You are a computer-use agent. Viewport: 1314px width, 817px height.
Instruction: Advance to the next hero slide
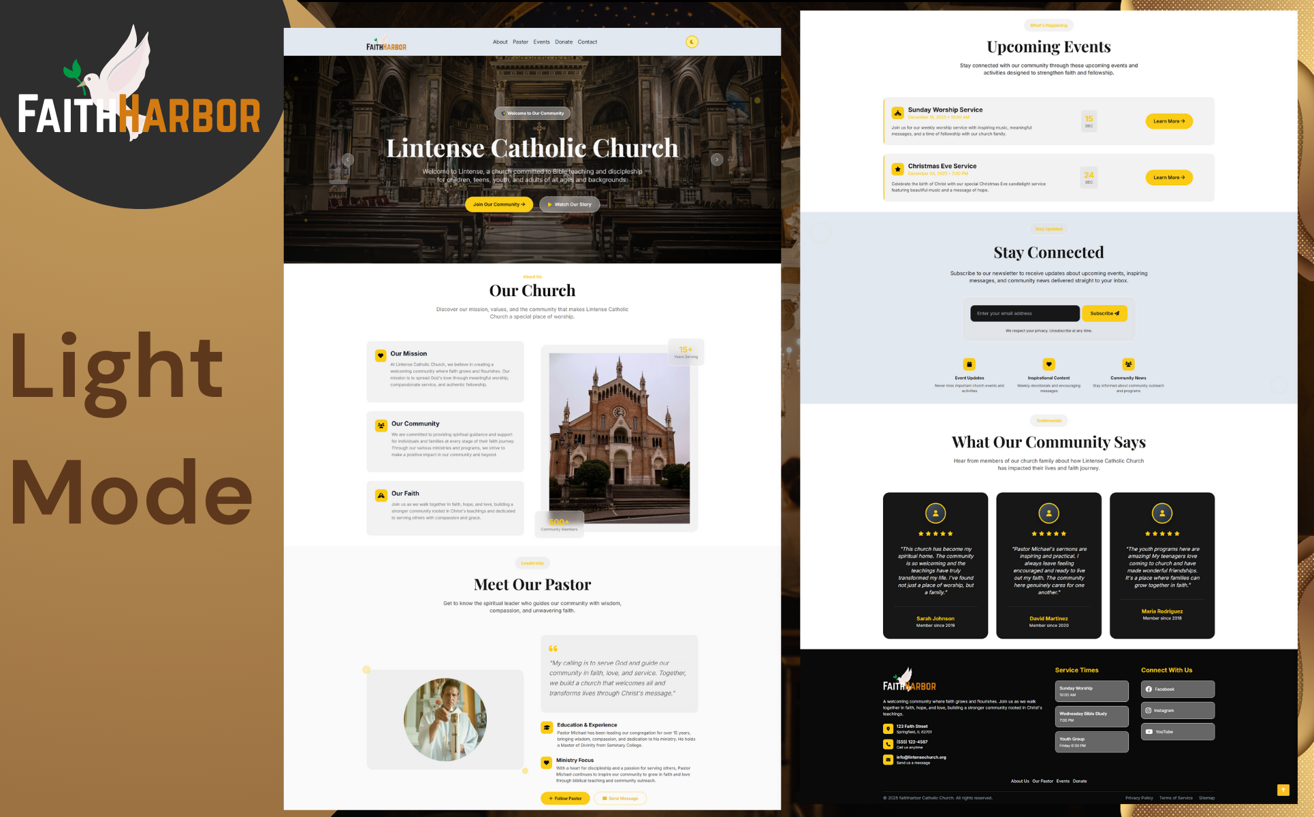(716, 159)
